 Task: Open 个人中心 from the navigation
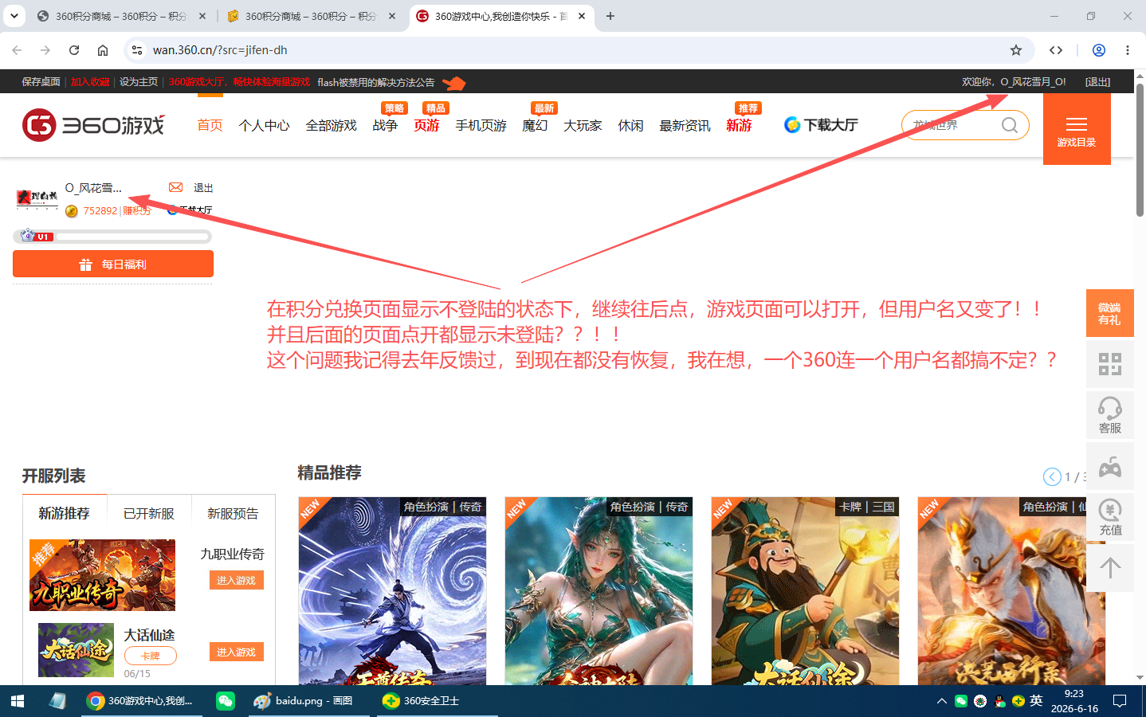264,125
